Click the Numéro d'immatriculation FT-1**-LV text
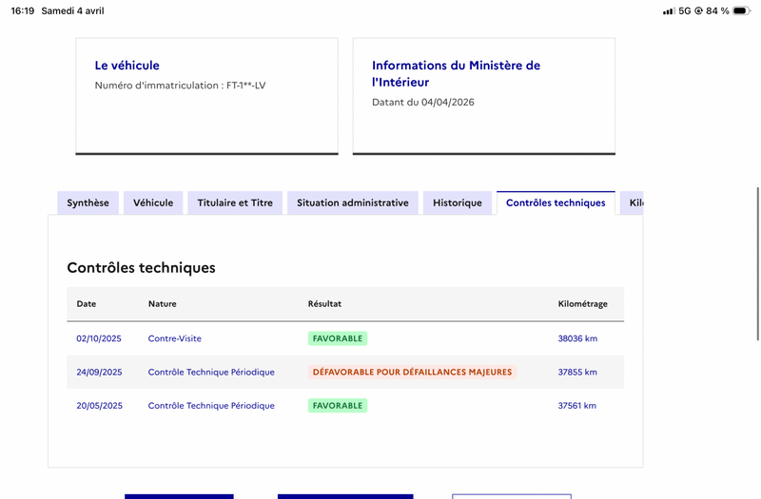The width and height of the screenshot is (761, 499). tap(180, 86)
